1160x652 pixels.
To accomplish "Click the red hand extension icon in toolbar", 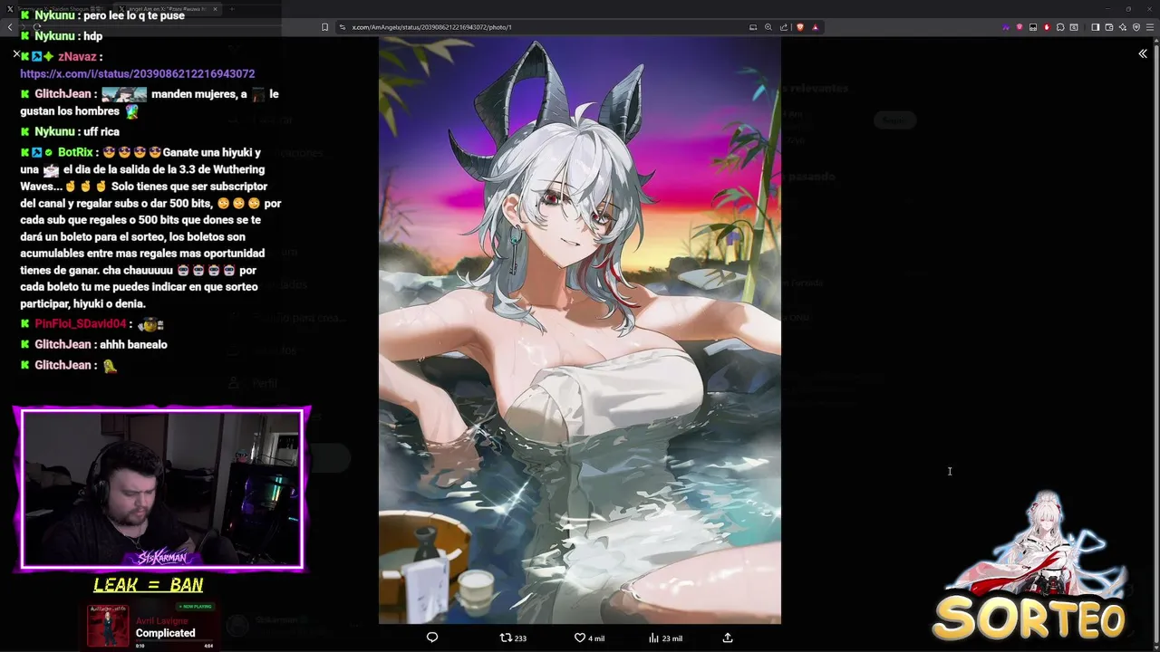I will point(1047,27).
